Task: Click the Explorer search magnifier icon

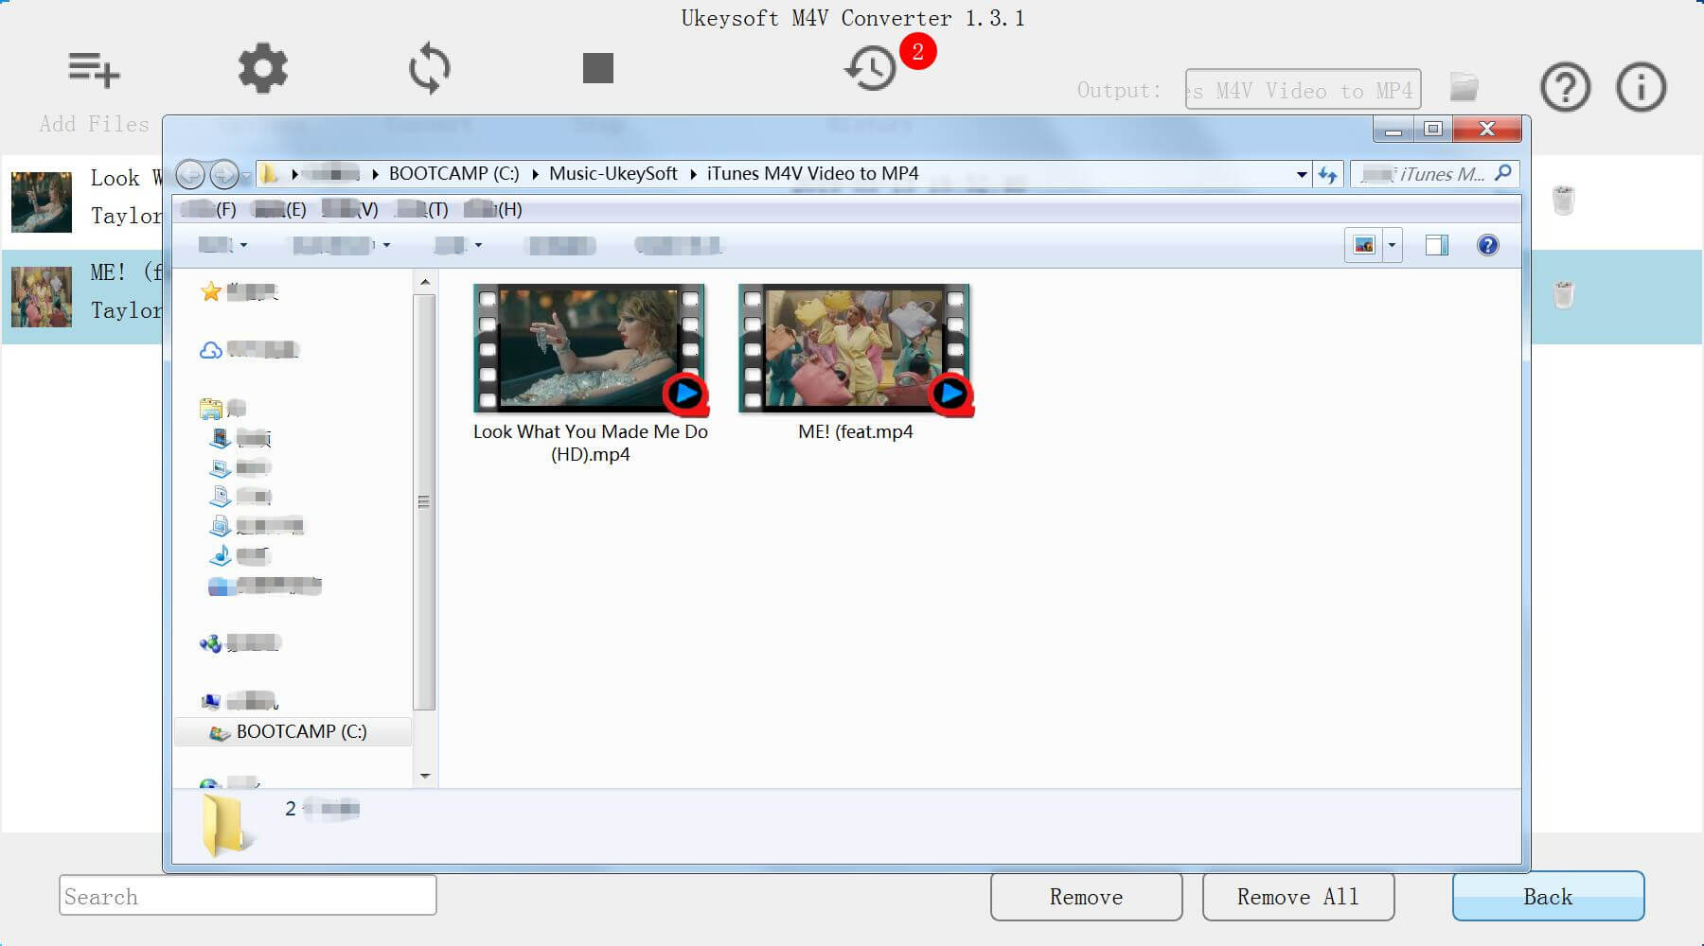Action: click(1502, 173)
